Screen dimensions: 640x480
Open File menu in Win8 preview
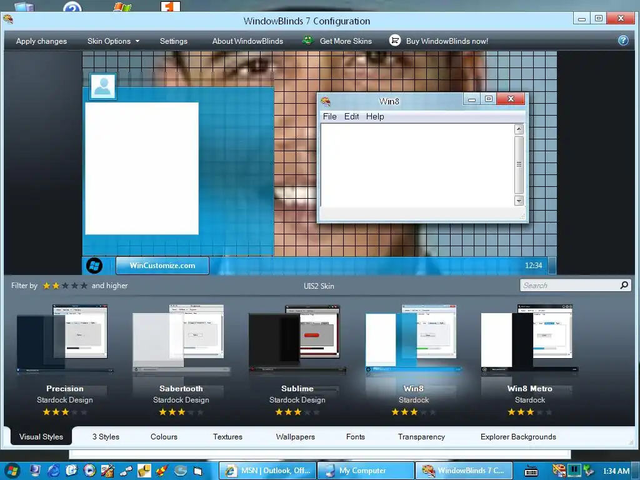(x=330, y=117)
